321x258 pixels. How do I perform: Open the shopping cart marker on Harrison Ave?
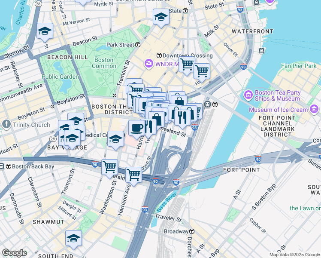(133, 176)
